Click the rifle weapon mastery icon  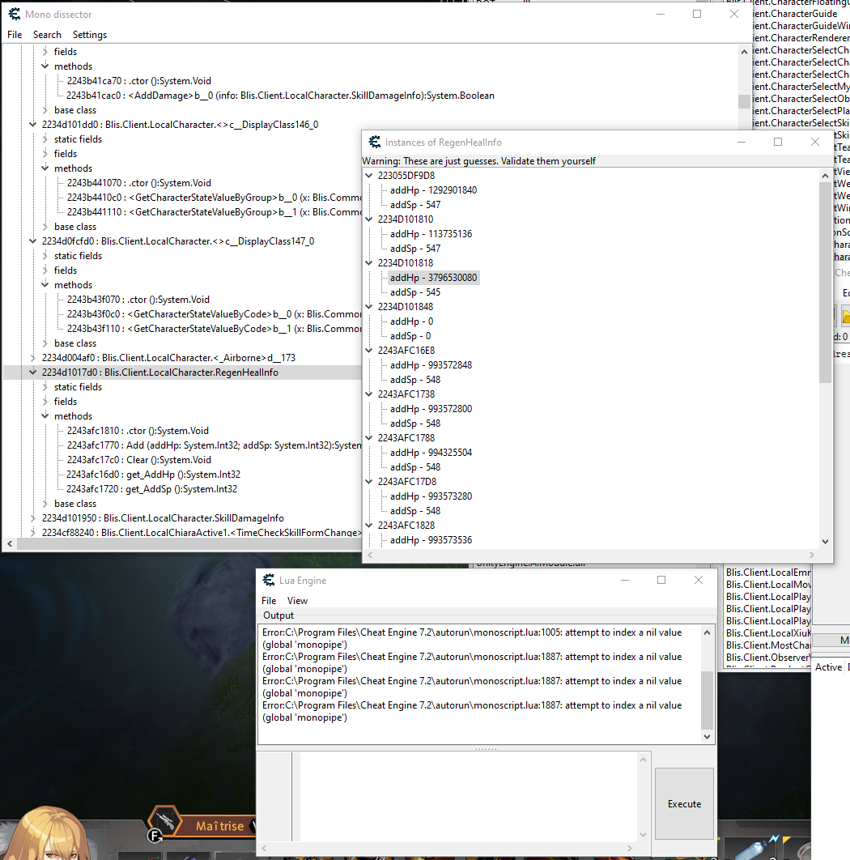pyautogui.click(x=166, y=820)
